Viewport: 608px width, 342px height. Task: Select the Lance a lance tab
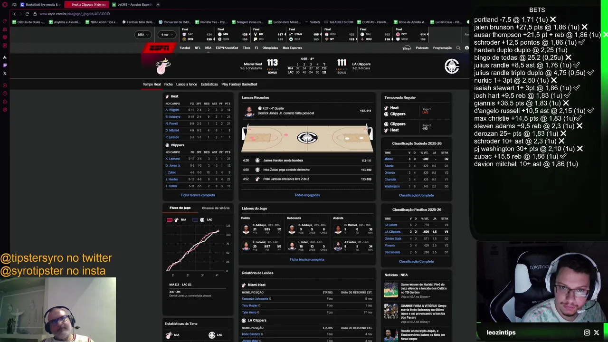coord(187,84)
